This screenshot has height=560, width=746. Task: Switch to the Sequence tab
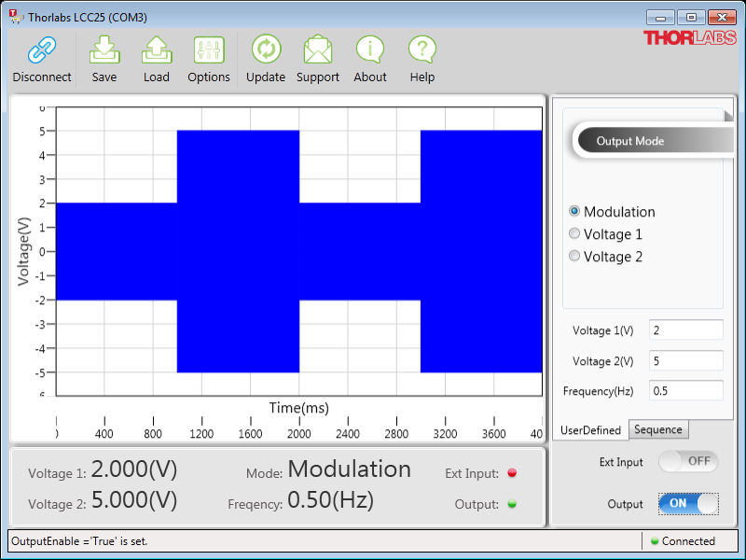pyautogui.click(x=658, y=429)
